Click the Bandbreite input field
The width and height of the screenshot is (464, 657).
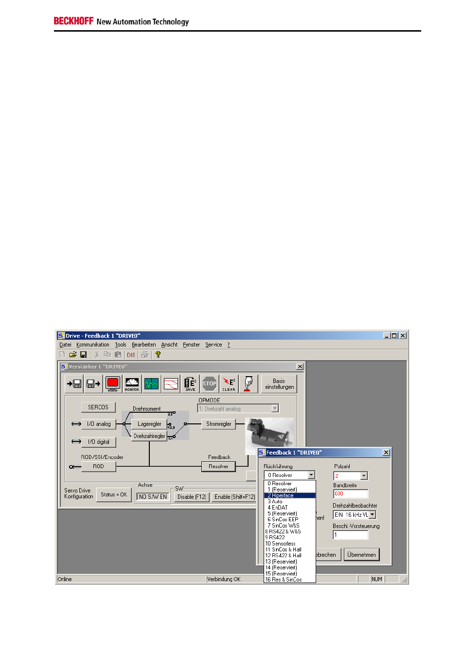click(x=351, y=494)
